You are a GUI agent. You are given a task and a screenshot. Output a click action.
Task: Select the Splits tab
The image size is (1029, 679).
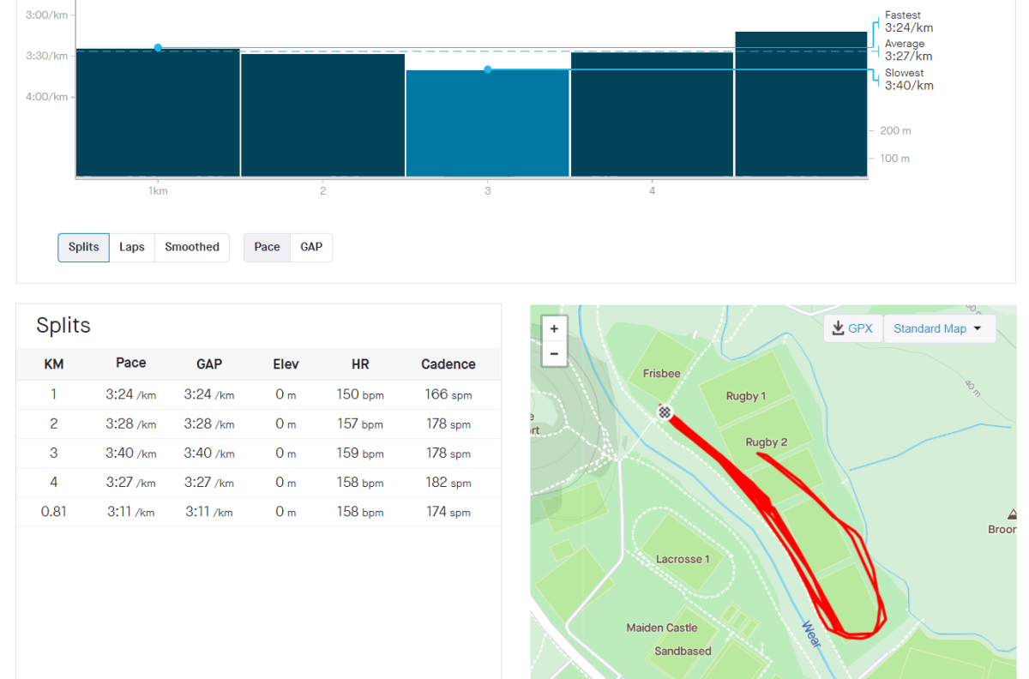82,247
